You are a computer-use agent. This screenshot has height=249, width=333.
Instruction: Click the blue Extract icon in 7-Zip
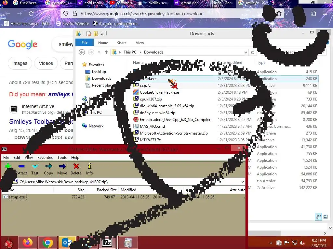pyautogui.click(x=21, y=166)
